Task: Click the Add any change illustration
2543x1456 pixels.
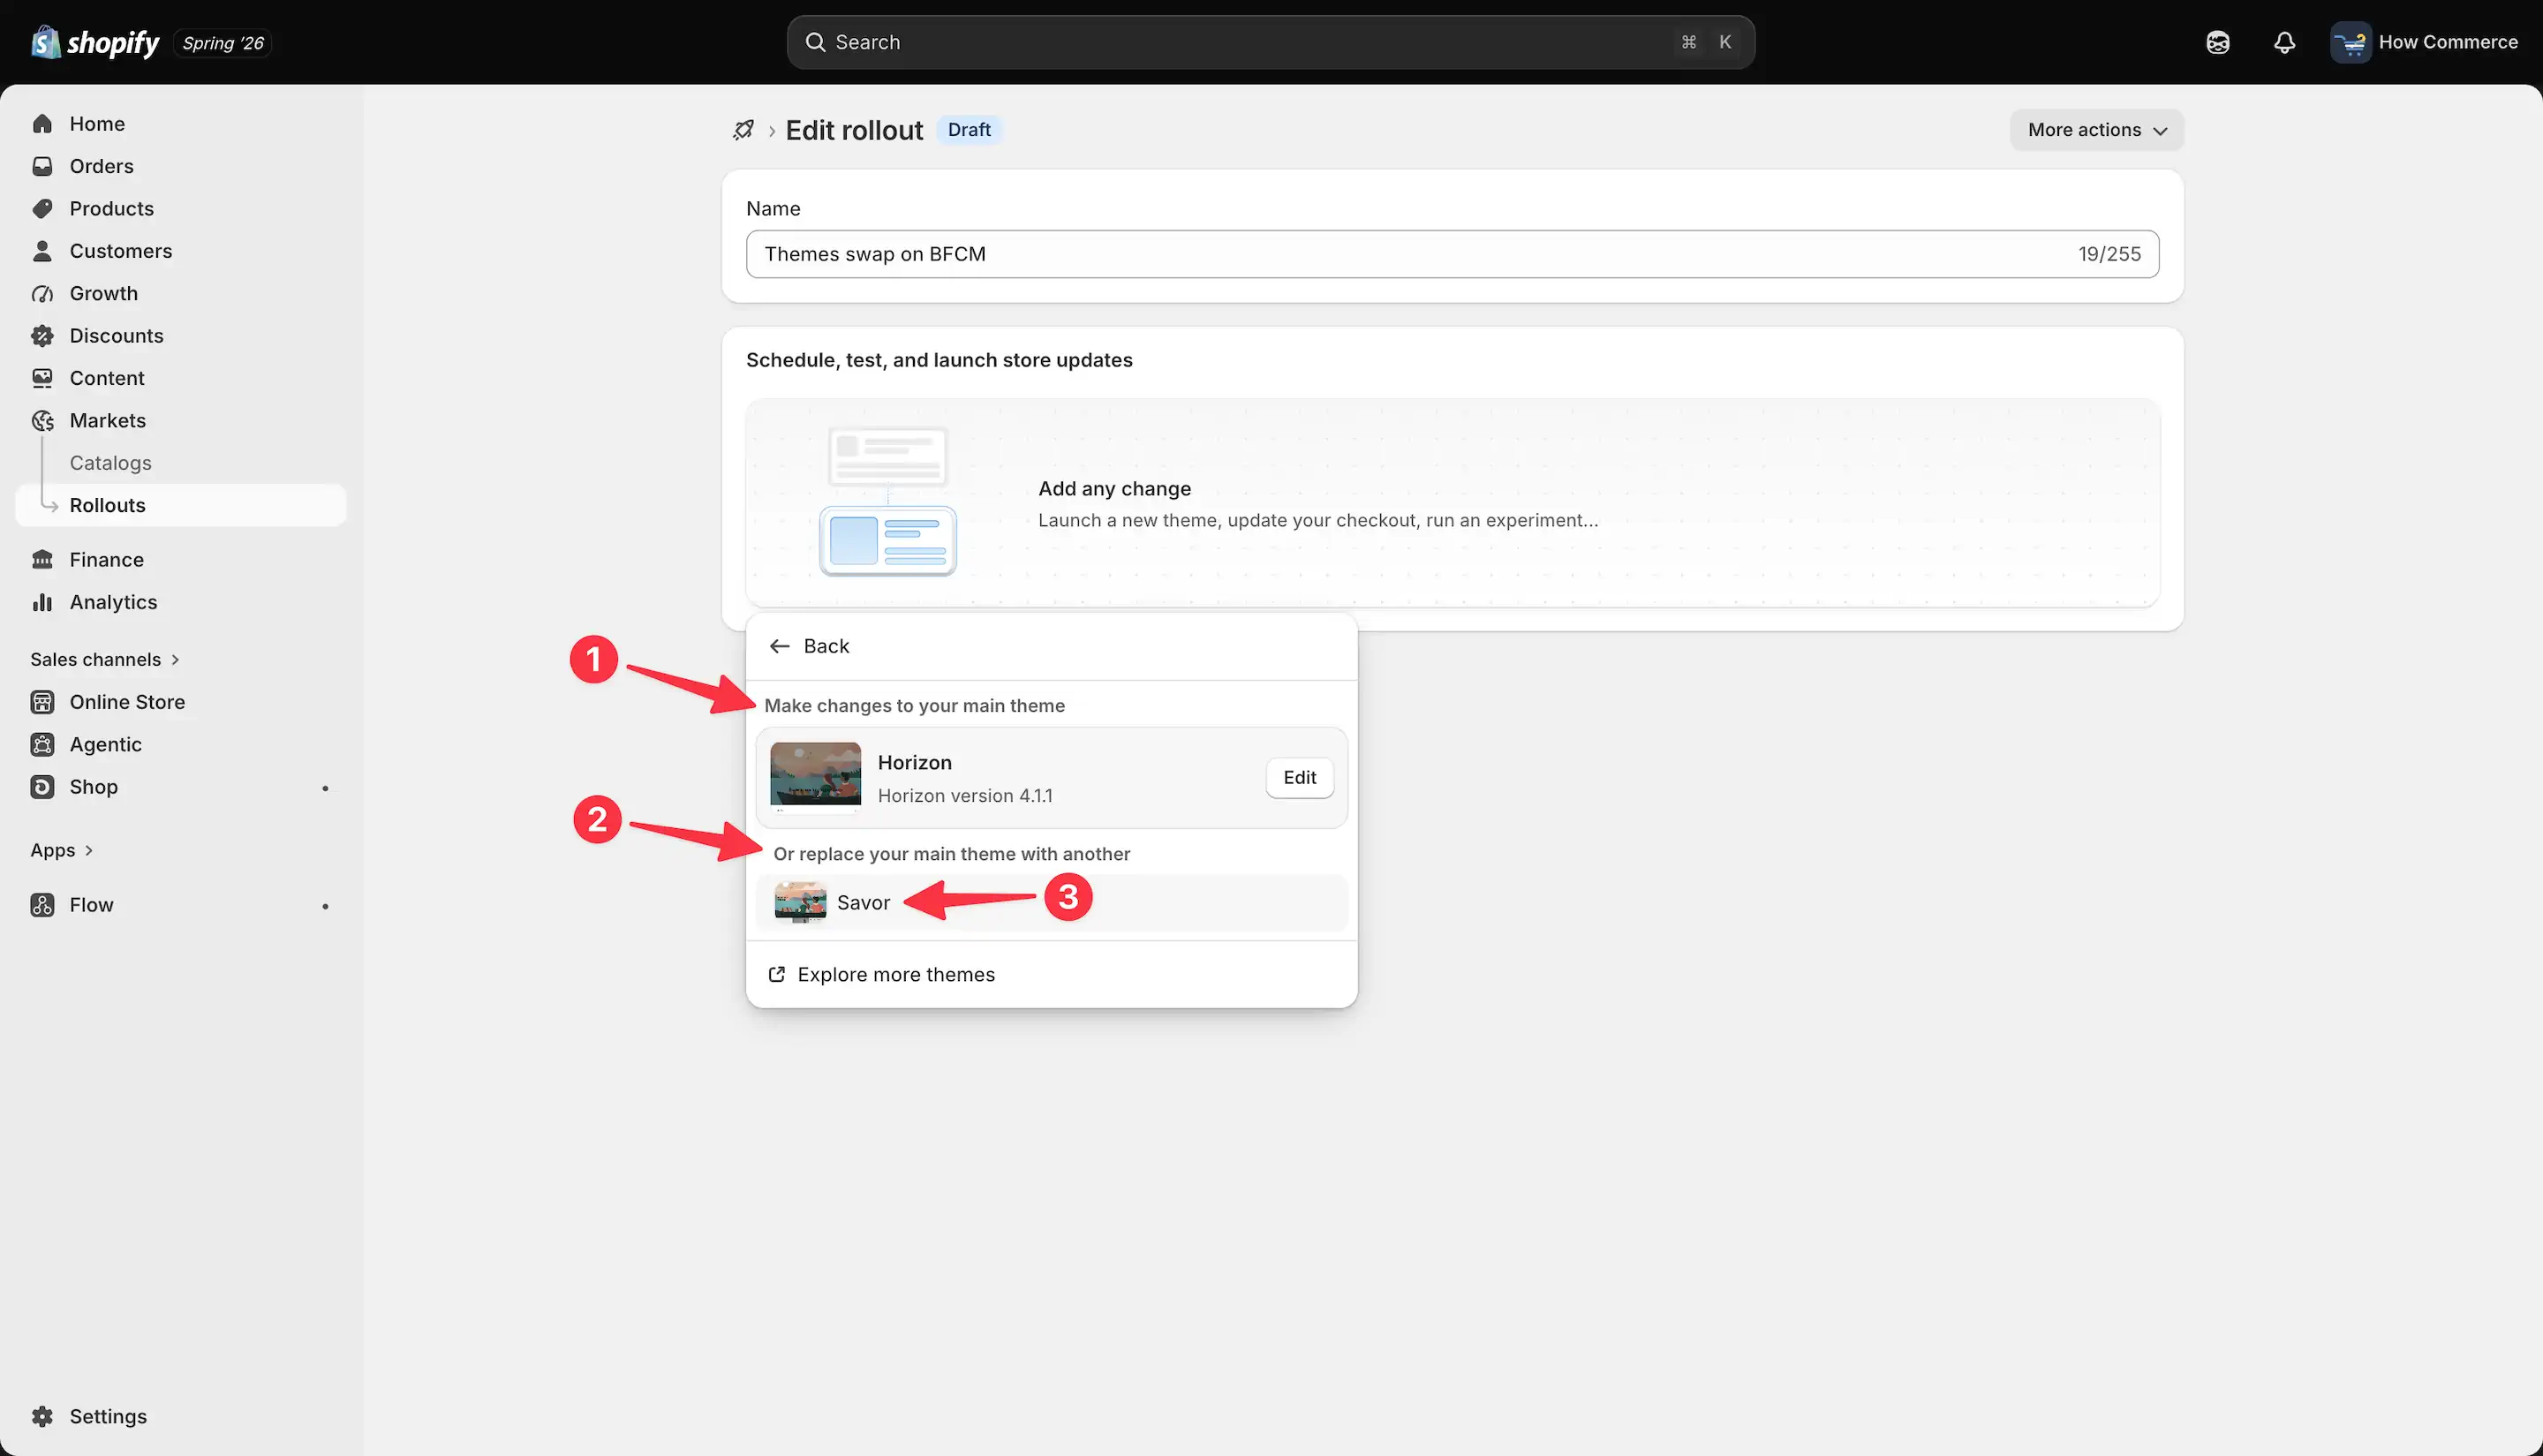Action: pyautogui.click(x=887, y=502)
